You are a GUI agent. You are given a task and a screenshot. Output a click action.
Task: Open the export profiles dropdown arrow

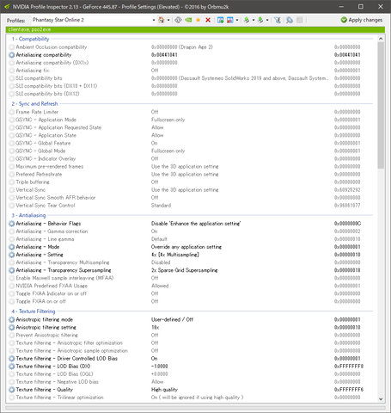pos(254,20)
